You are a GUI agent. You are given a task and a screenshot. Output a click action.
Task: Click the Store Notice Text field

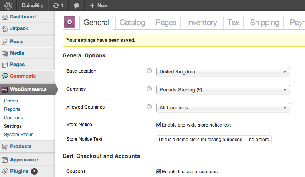click(214, 140)
